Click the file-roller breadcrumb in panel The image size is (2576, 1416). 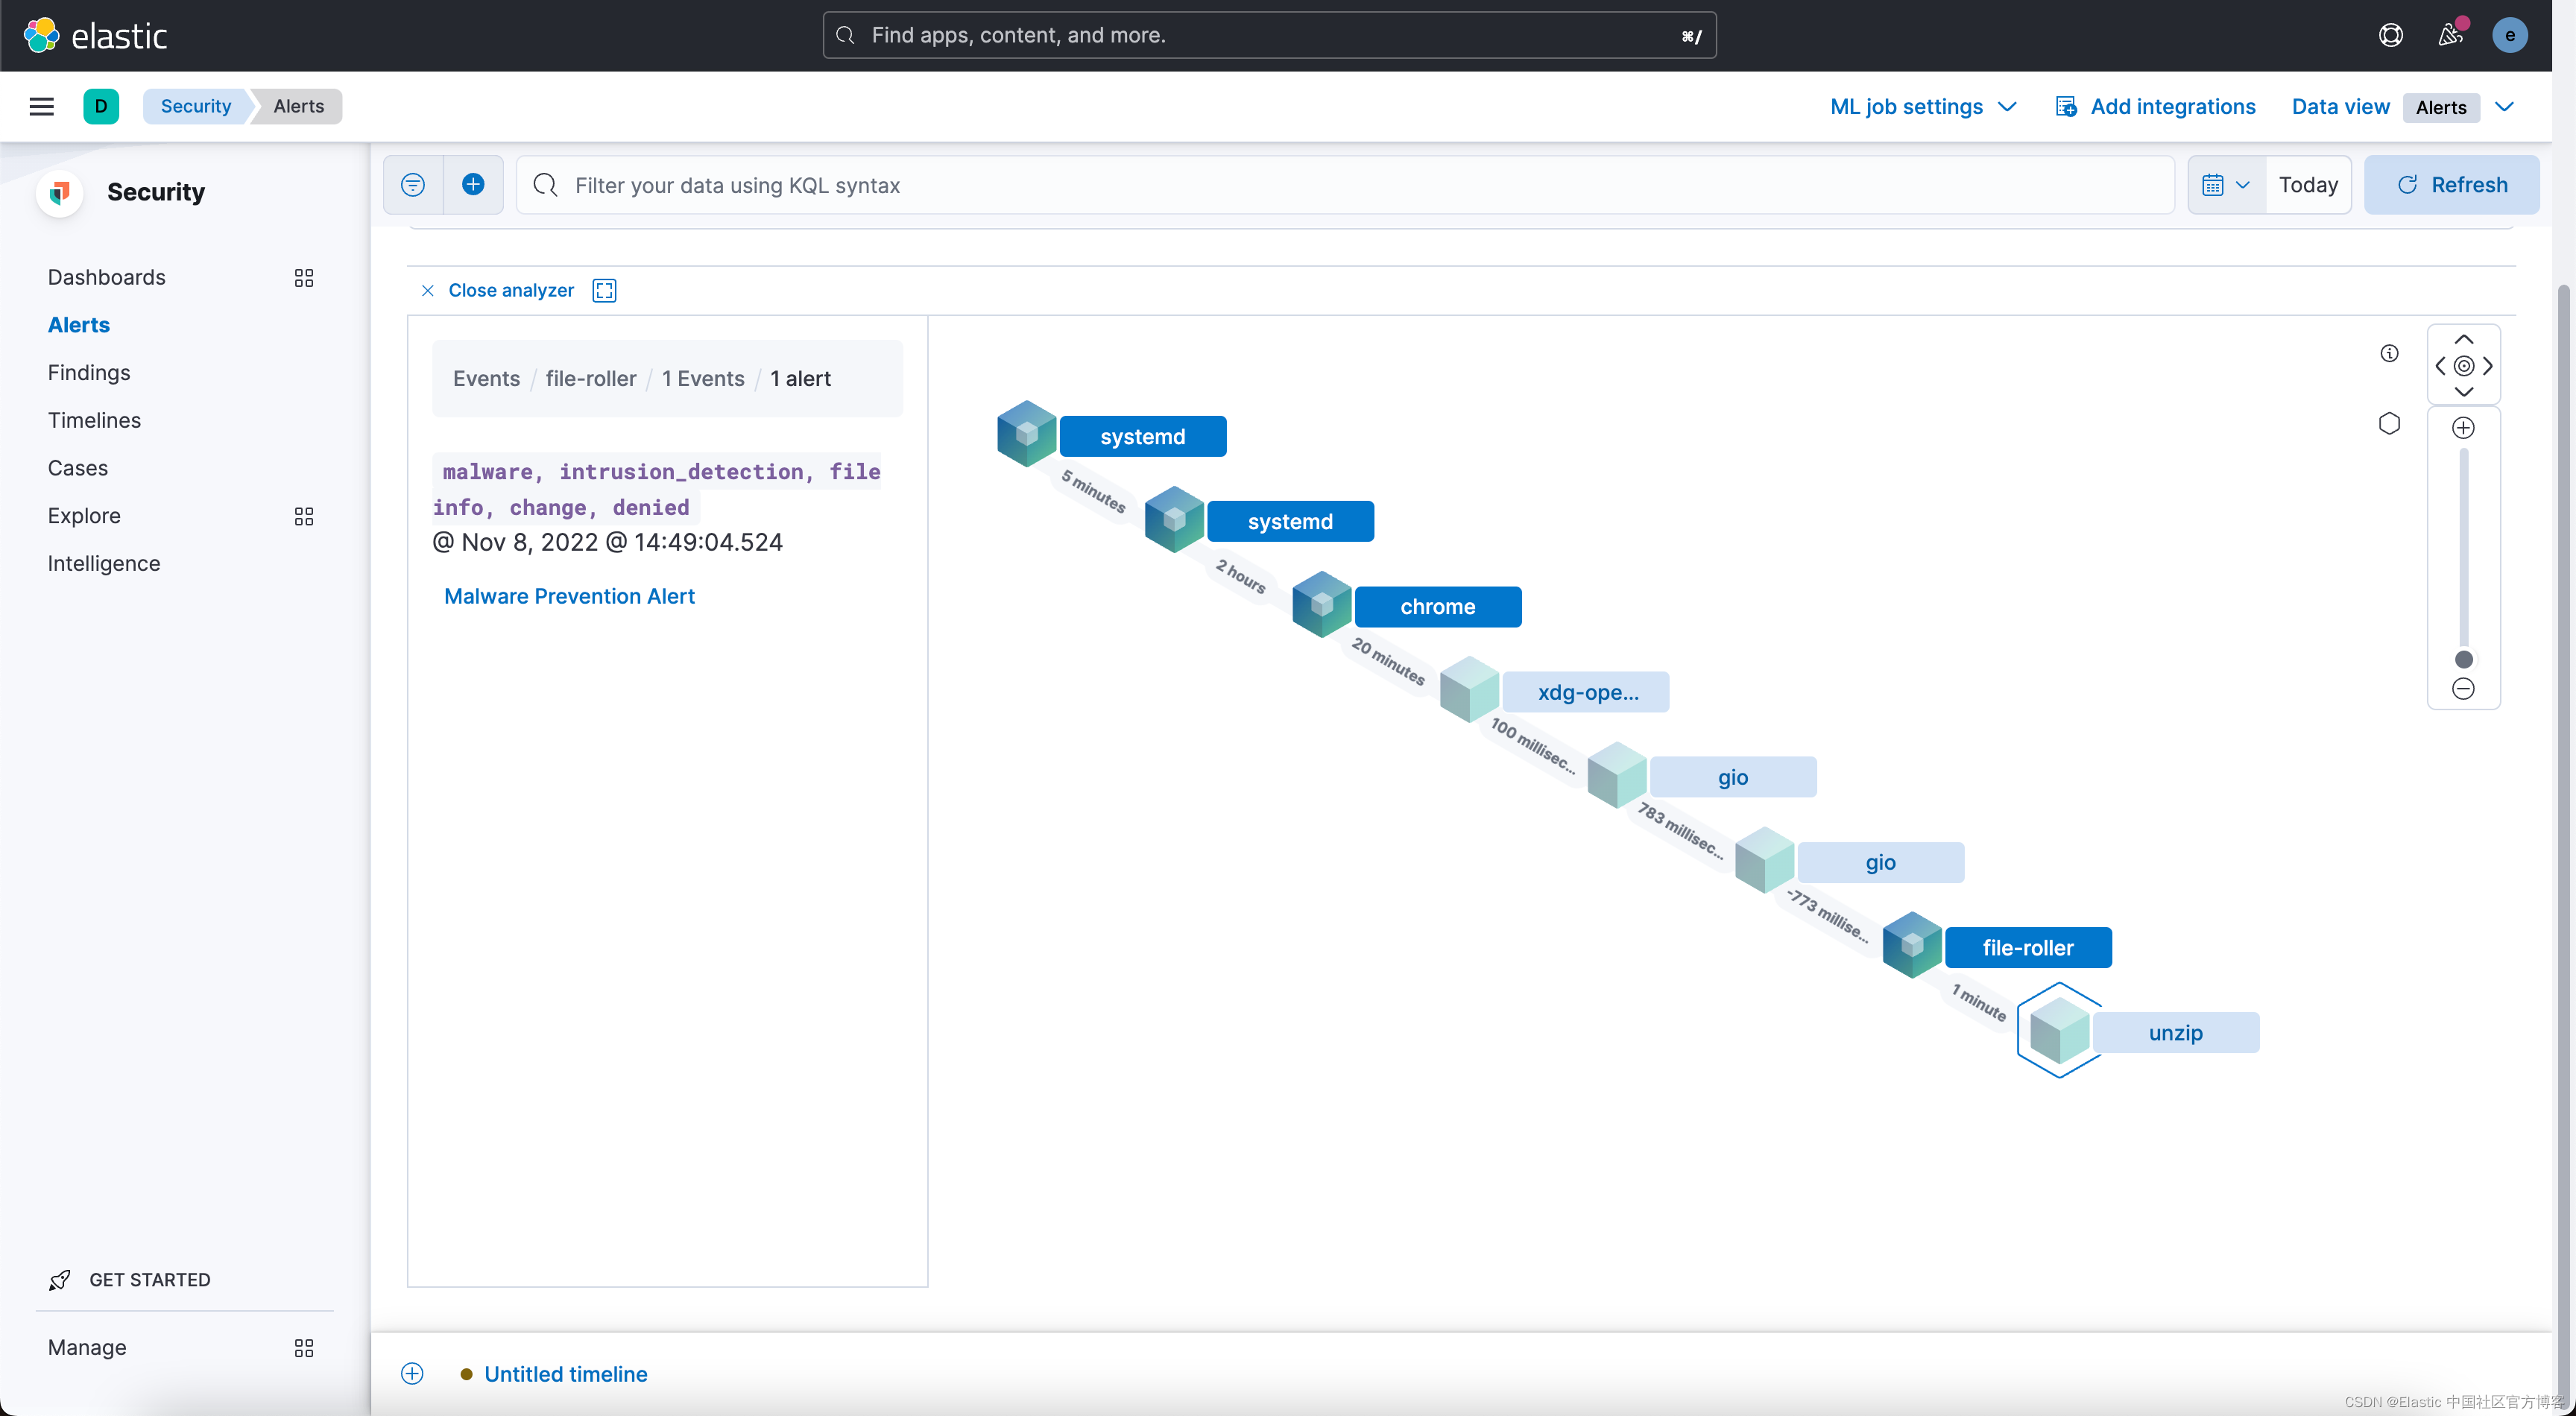pos(590,378)
